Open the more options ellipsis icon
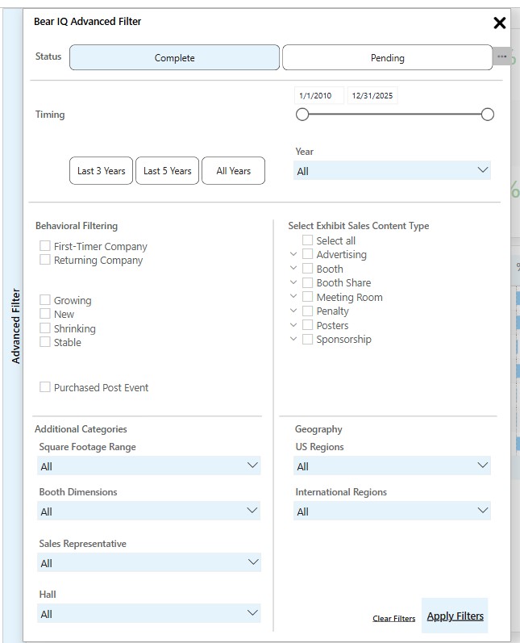 501,57
